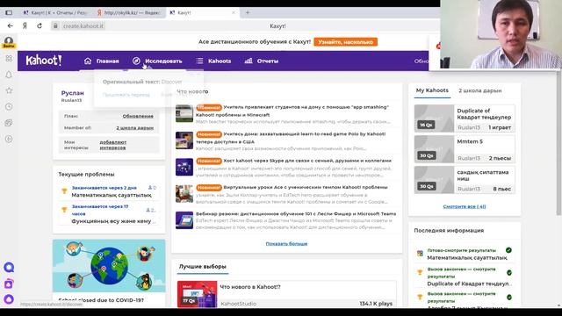Click the globe COVID-19 banner image

pyautogui.click(x=109, y=265)
